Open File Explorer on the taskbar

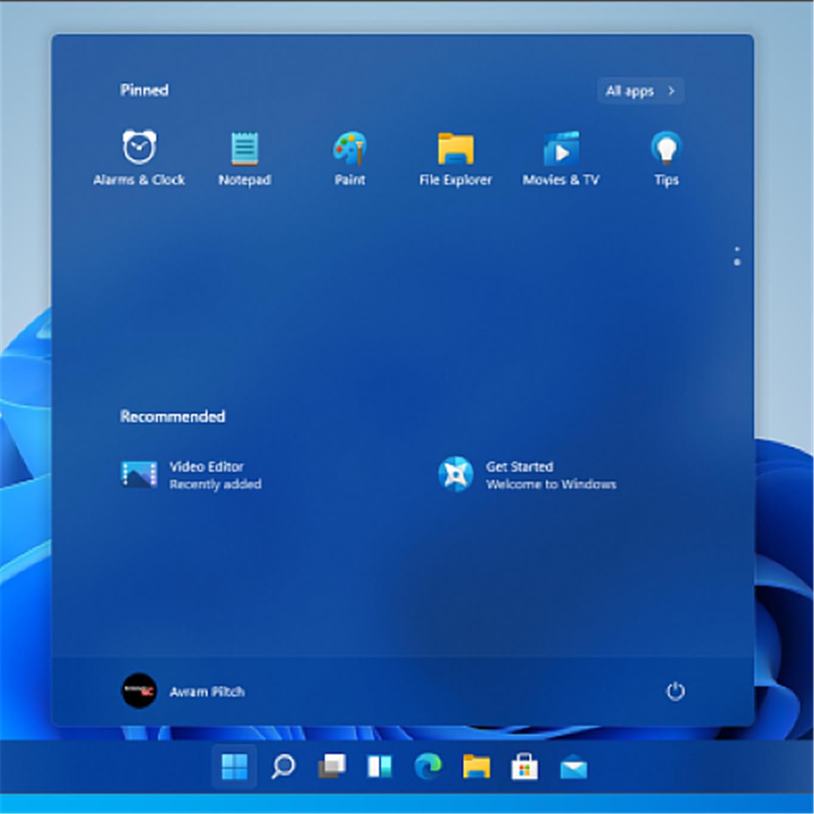(476, 766)
